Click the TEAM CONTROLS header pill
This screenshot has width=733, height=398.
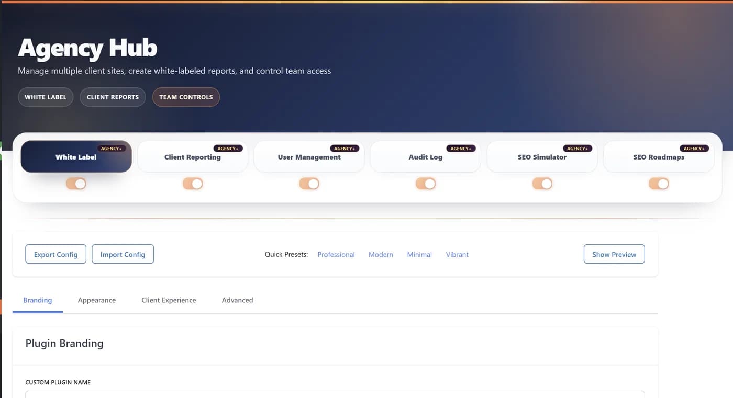[x=186, y=97]
